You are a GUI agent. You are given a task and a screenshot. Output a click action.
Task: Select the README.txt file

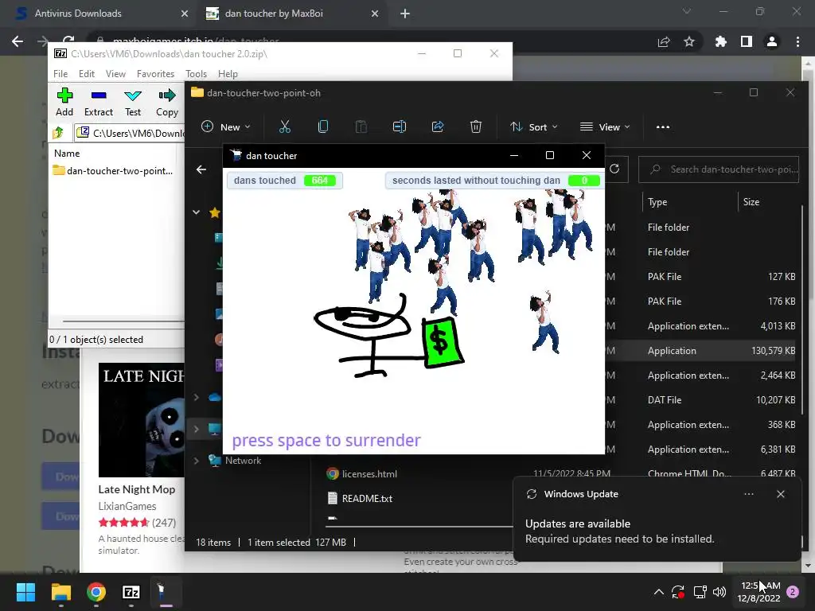tap(367, 498)
